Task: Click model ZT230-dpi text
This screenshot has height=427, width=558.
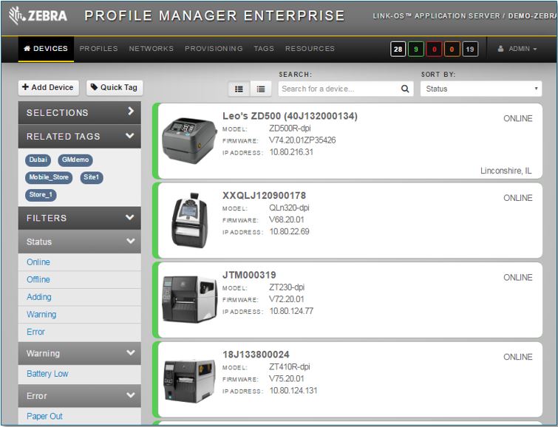Action: click(287, 287)
